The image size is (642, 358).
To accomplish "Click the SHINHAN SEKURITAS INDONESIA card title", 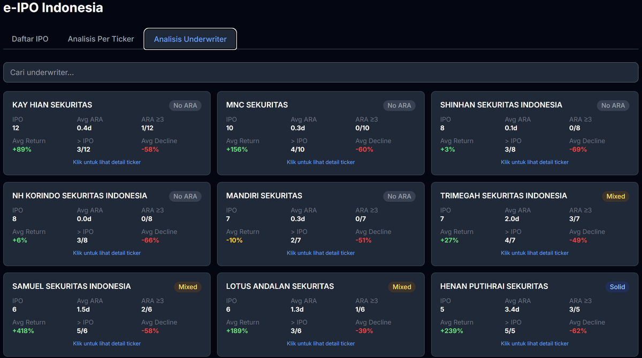I will (501, 105).
